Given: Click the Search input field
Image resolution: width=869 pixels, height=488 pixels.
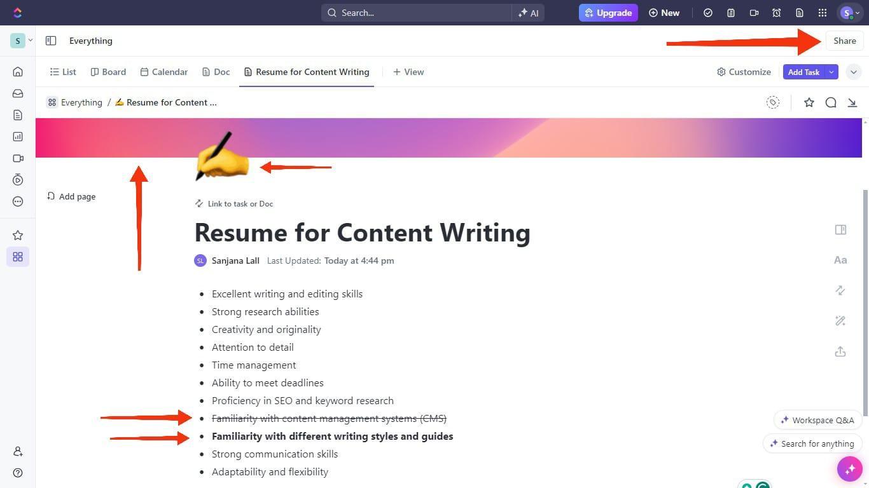Looking at the screenshot, I should tap(416, 13).
